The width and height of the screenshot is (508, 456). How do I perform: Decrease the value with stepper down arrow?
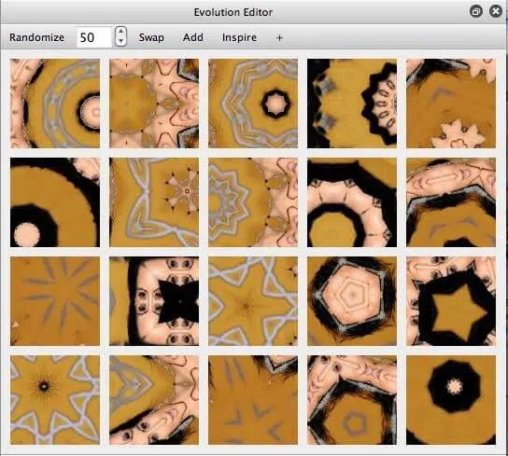pos(120,41)
